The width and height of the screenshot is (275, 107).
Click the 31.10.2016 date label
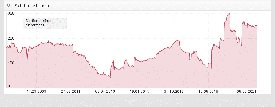[174, 91]
